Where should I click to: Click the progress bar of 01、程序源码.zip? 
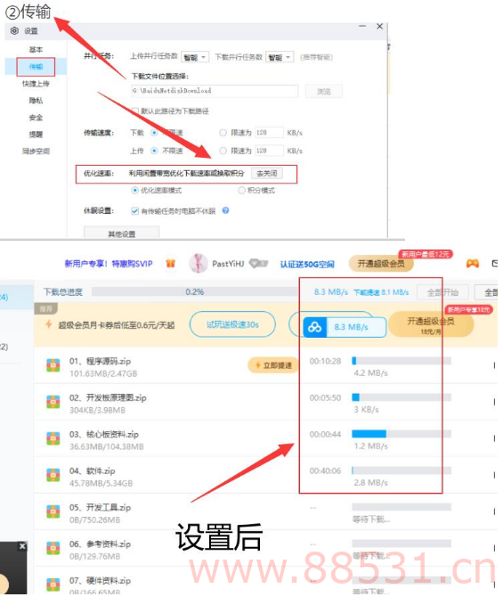coord(402,361)
